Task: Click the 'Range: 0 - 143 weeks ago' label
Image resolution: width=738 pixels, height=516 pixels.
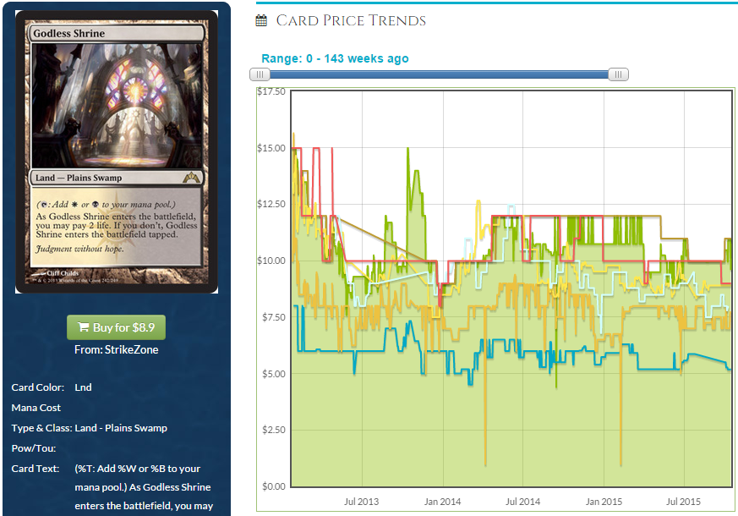Action: click(335, 58)
